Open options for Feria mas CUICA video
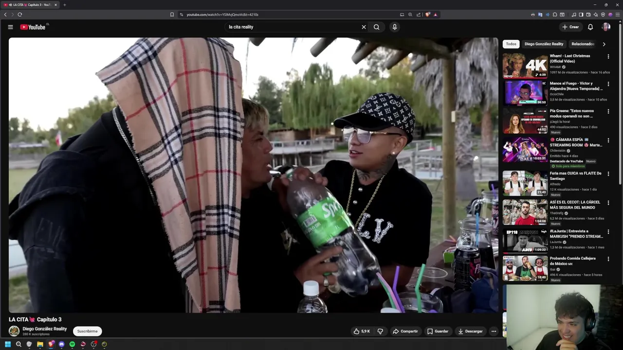 608,174
